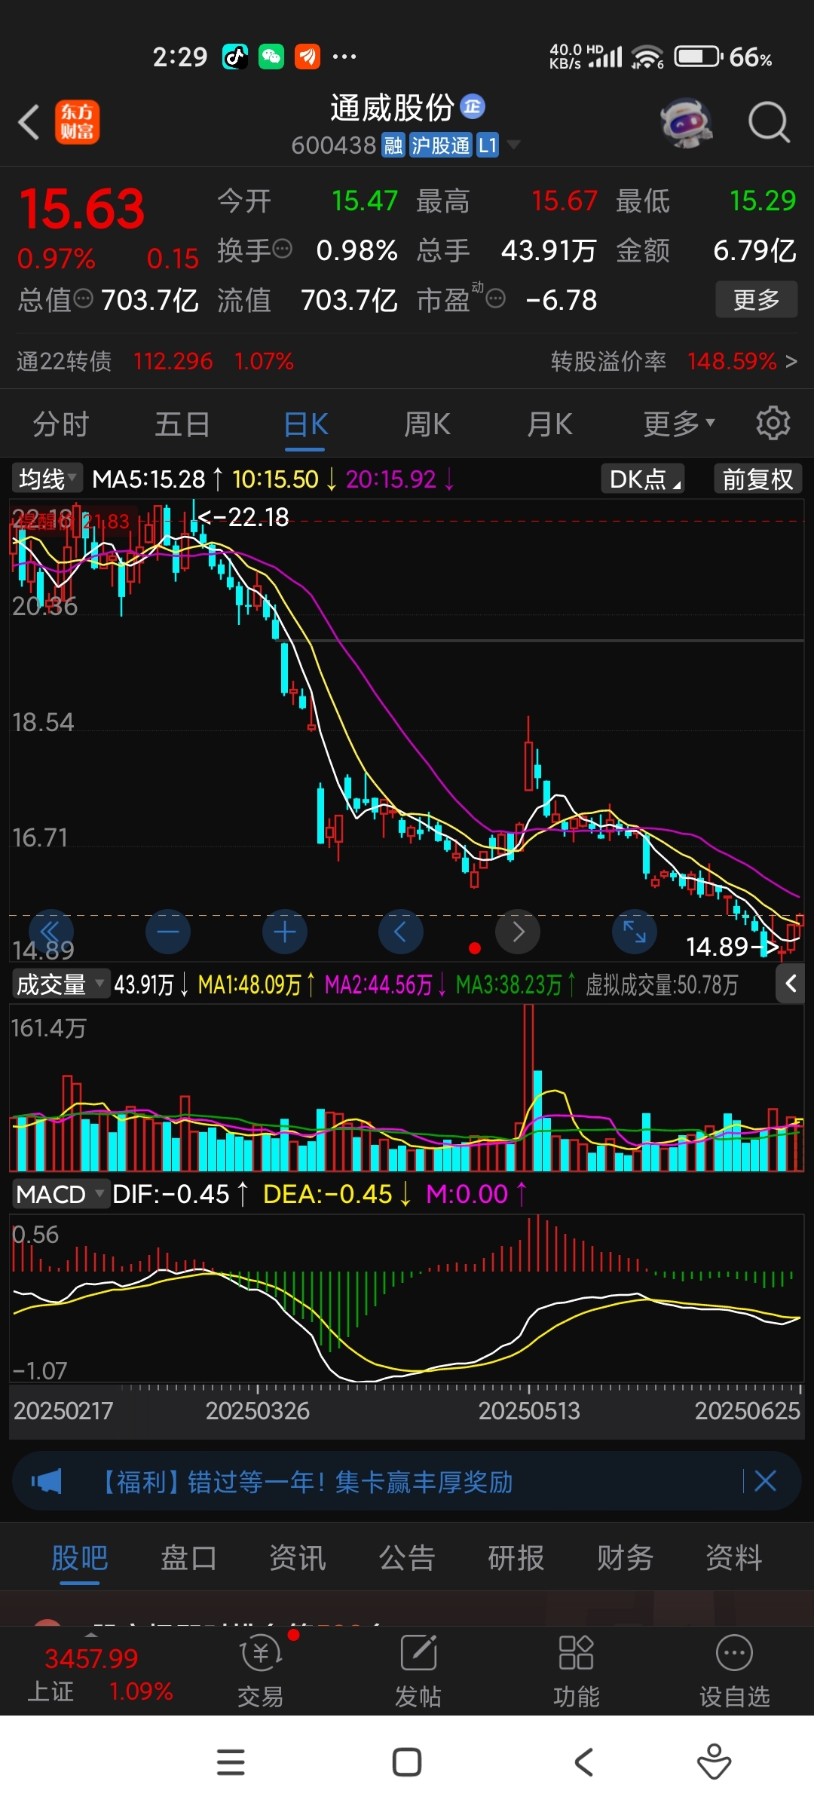
Task: Open the 资讯 tab
Action: (x=298, y=1557)
